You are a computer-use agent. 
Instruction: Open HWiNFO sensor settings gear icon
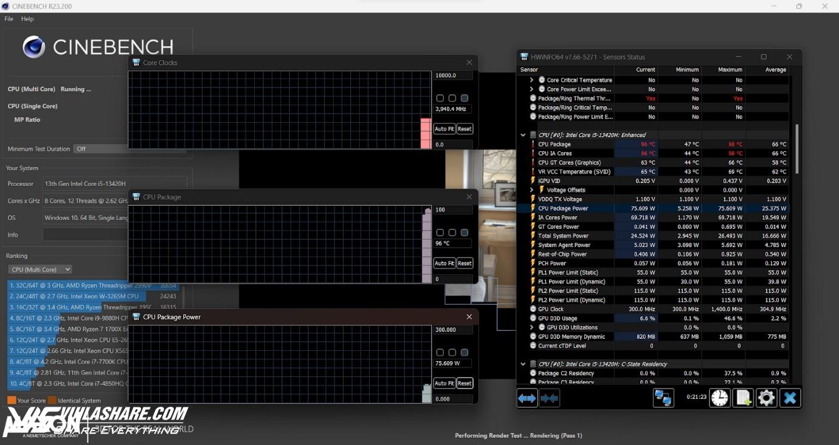766,398
